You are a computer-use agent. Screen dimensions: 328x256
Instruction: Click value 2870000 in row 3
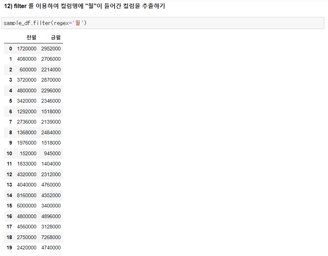tap(51, 80)
